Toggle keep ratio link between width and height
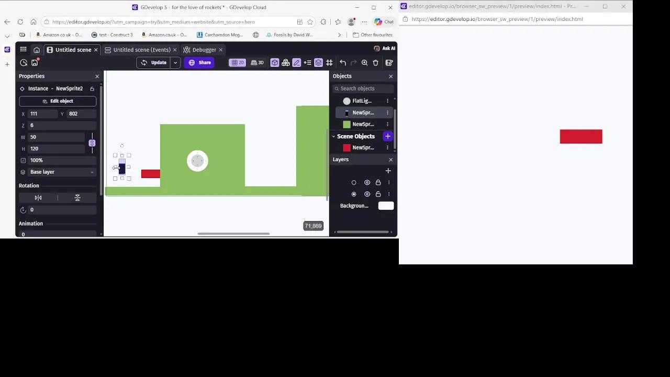The height and width of the screenshot is (377, 670). tap(92, 143)
